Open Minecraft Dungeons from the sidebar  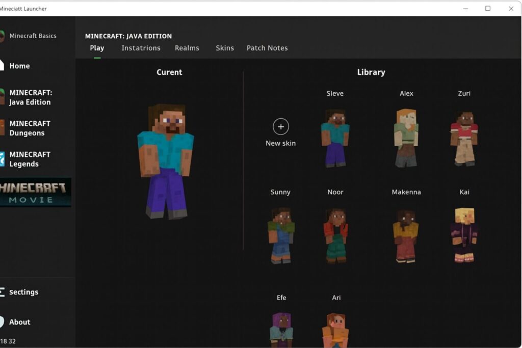coord(25,128)
